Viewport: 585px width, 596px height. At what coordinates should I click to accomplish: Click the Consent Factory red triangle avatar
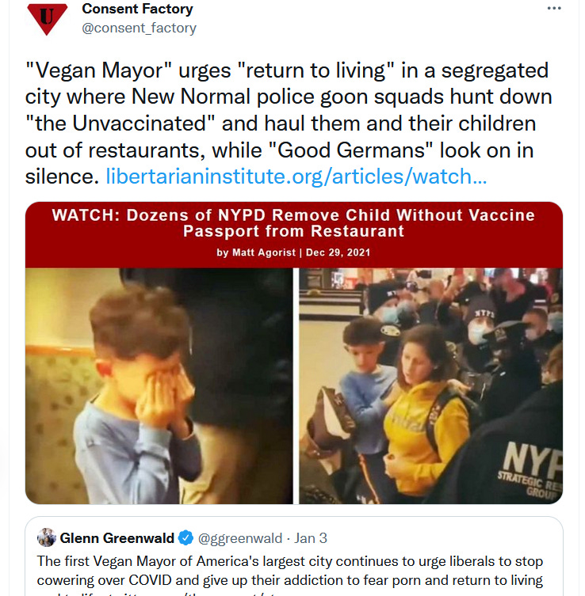[x=48, y=19]
